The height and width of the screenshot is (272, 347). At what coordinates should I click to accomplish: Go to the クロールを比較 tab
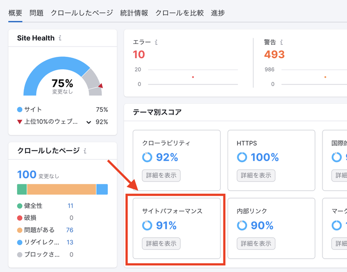(179, 13)
